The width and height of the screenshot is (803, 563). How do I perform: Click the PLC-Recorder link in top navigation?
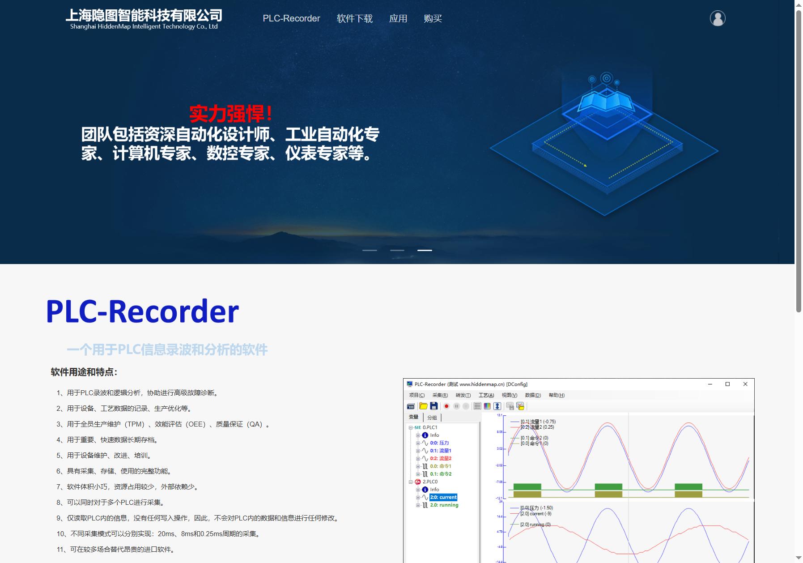[291, 18]
